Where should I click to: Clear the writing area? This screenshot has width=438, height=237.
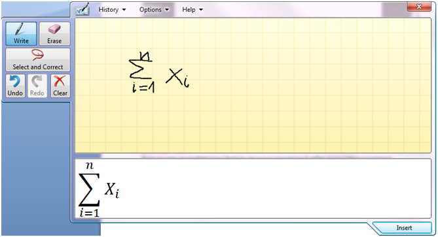[60, 86]
